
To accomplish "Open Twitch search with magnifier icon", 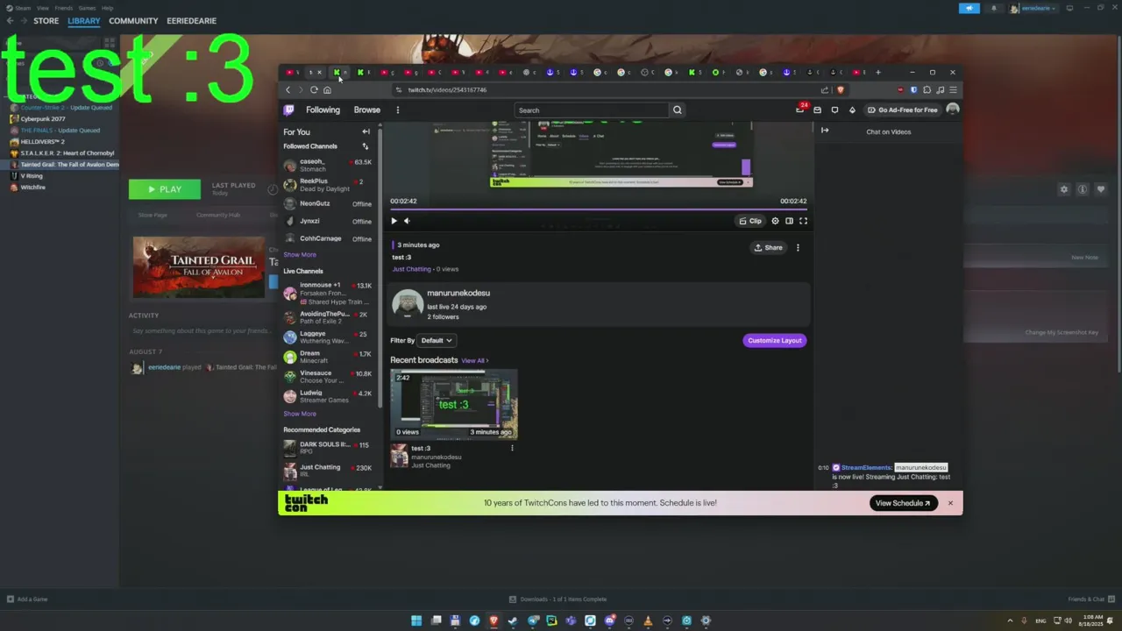I will [x=677, y=110].
